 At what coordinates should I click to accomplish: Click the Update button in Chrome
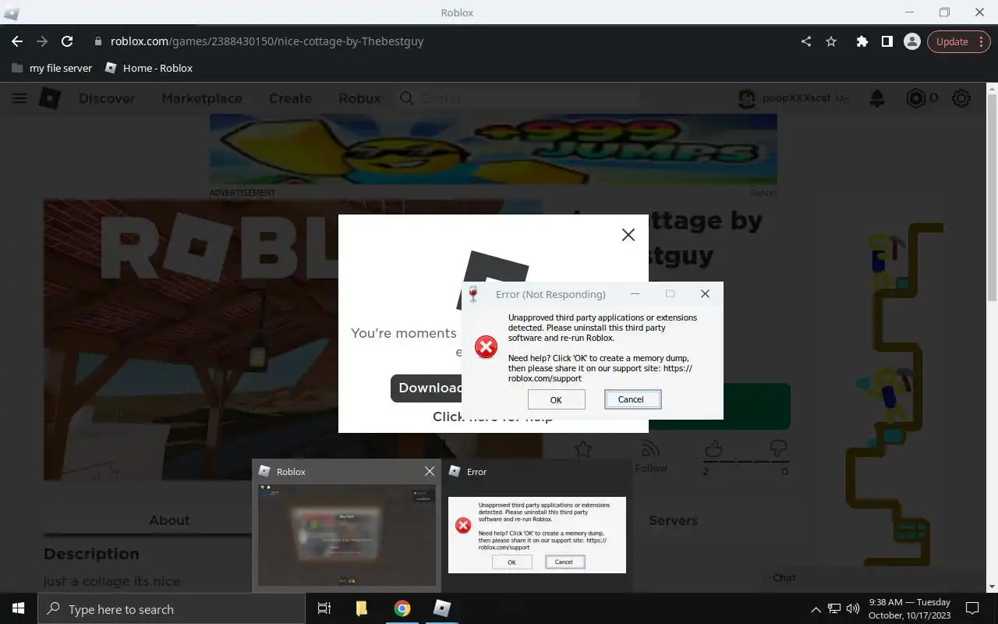point(958,41)
